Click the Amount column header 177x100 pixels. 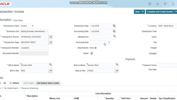[x=144, y=98]
